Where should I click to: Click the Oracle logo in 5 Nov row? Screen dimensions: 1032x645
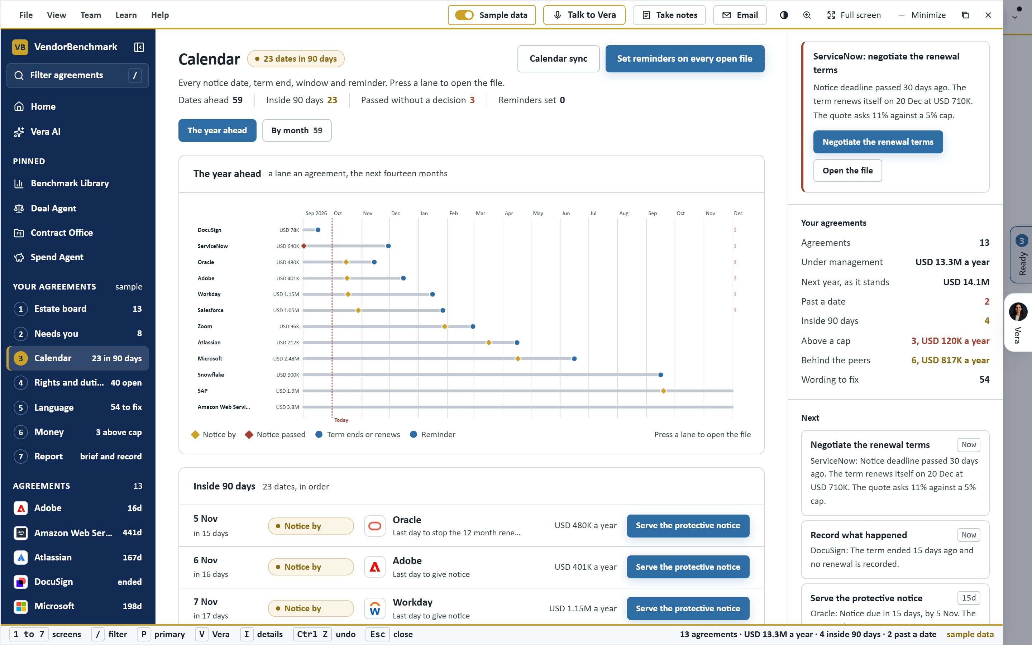point(374,526)
